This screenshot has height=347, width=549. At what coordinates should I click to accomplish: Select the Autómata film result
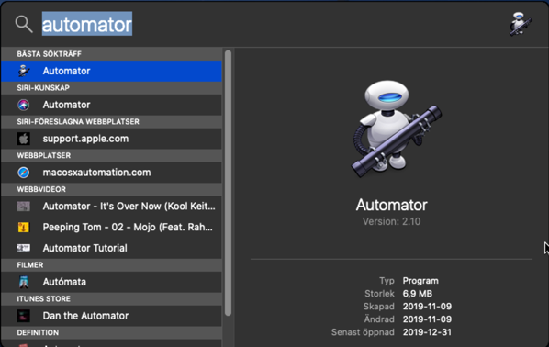pos(111,282)
